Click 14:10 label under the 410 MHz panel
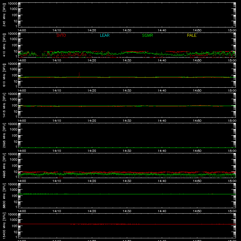Image resolution: width=241 pixels, height=241 pixels. click(x=57, y=61)
